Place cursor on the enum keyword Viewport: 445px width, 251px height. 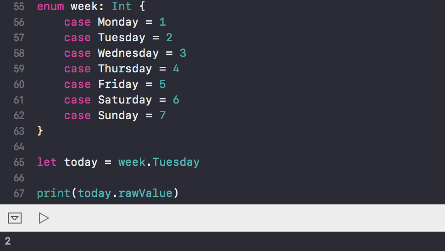click(50, 6)
